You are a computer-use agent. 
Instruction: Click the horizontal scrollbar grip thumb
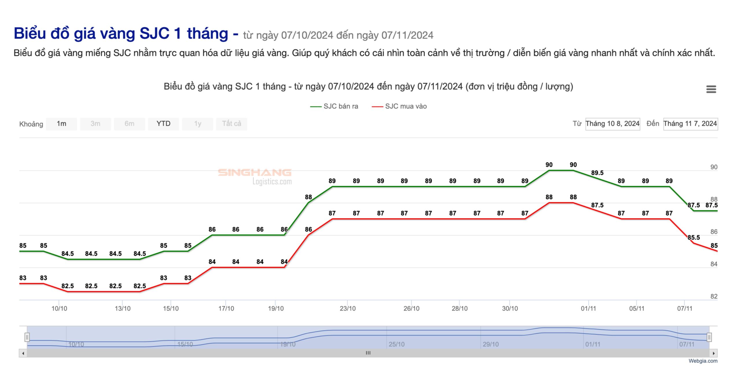click(x=368, y=353)
